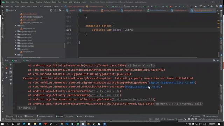Open Instrumentation.java:1299 stack trace link
224x126 pixels.
133,99
